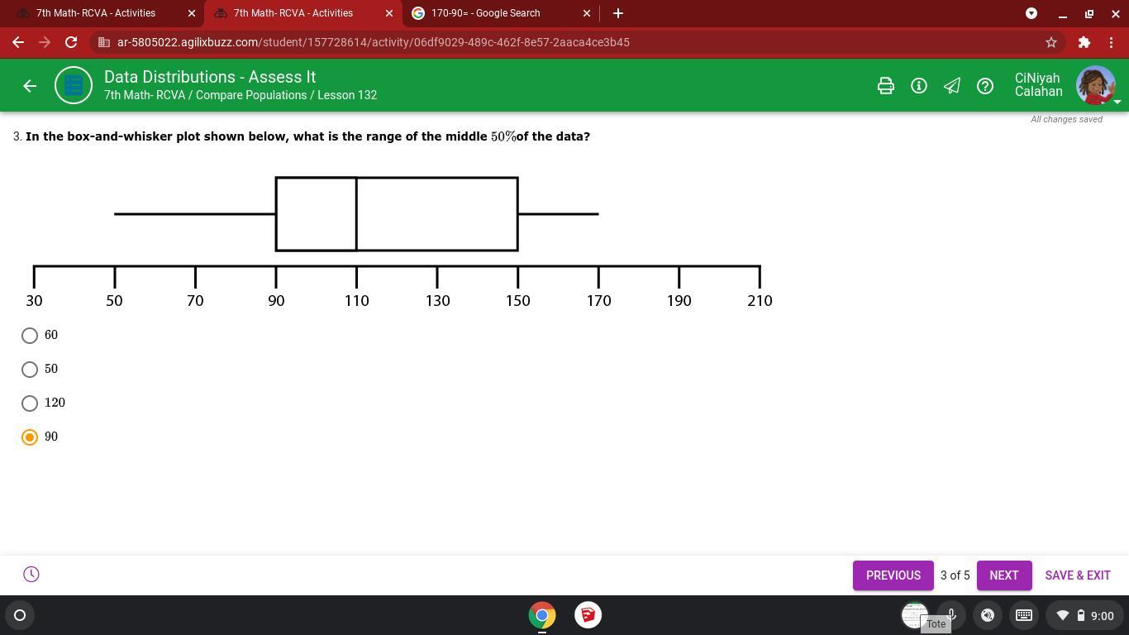Click the 3 of 5 question counter
Viewport: 1129px width, 635px height.
[955, 575]
